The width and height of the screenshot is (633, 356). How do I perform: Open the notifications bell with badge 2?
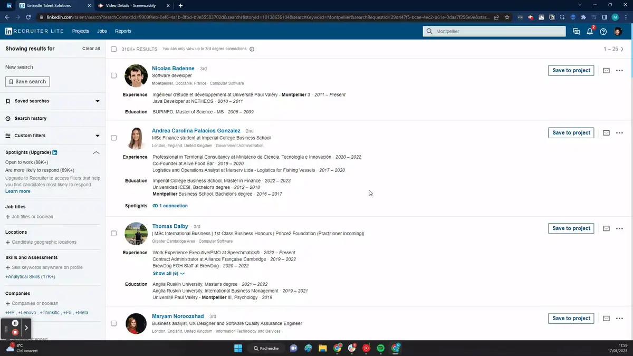pos(590,31)
